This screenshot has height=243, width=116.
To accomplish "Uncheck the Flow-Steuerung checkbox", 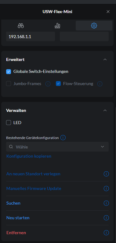I will [58, 84].
